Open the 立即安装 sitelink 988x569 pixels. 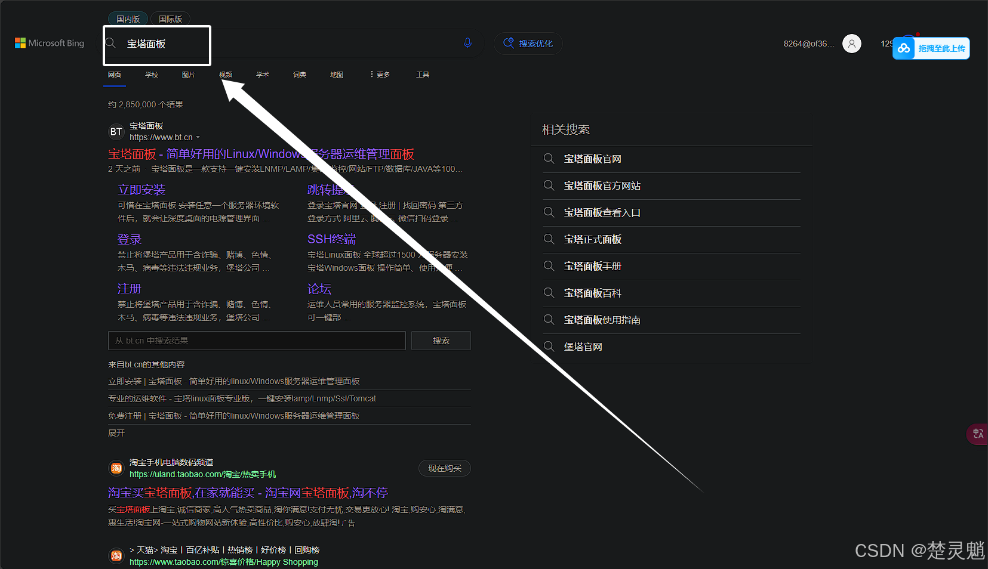[x=141, y=190]
